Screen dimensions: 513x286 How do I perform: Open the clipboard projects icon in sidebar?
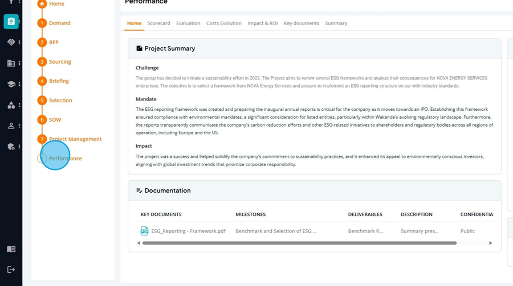(11, 22)
